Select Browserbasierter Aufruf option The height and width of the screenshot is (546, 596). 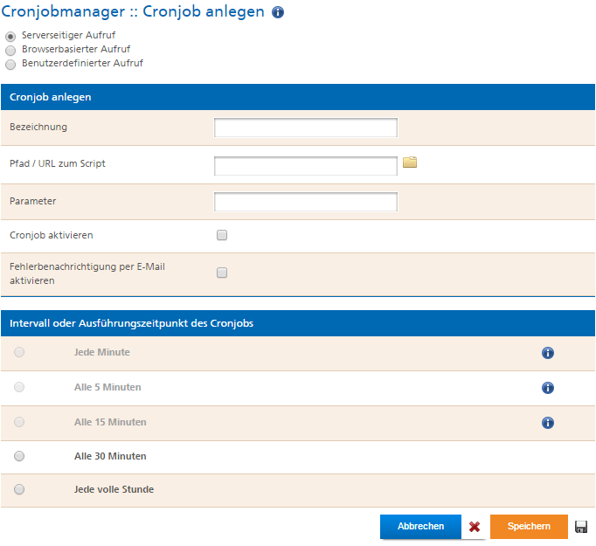10,51
